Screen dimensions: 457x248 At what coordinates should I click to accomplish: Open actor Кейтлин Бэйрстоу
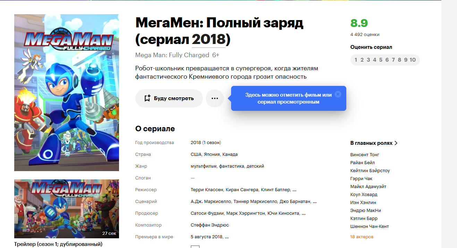click(370, 171)
